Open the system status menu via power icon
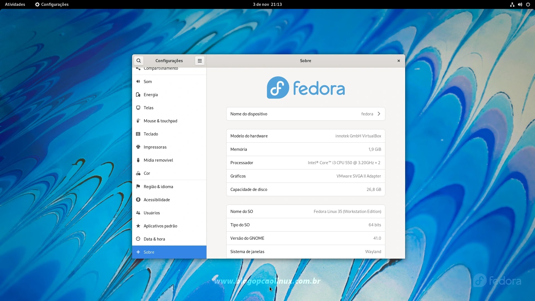 tap(528, 4)
